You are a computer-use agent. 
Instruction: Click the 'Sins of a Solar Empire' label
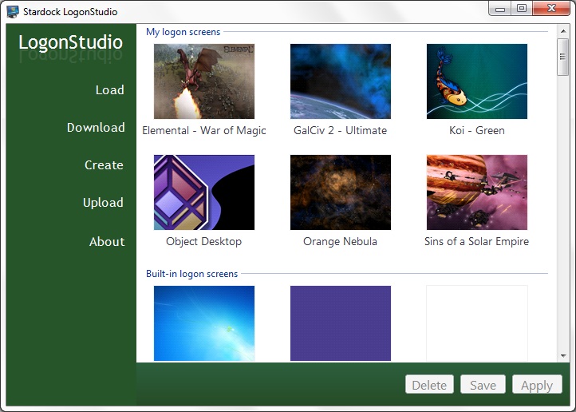477,241
